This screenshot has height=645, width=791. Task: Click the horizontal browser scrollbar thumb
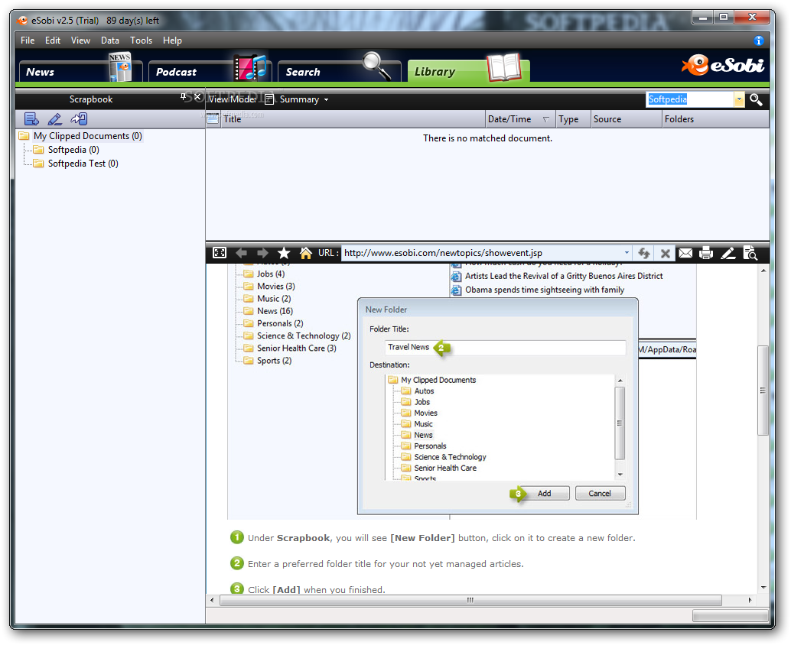coord(470,600)
